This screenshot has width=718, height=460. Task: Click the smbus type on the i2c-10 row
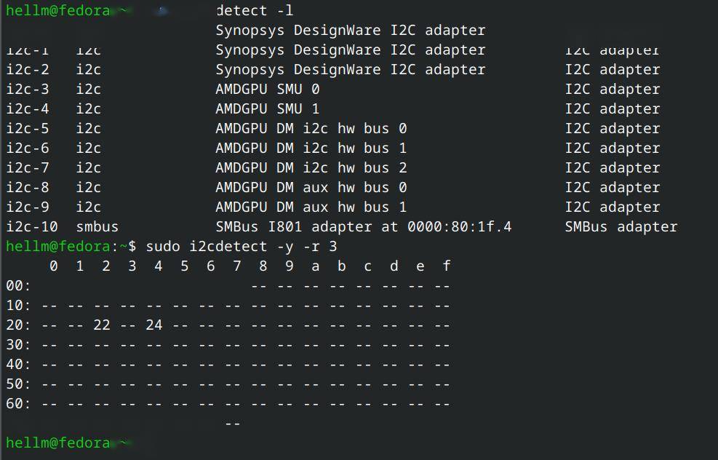[97, 226]
